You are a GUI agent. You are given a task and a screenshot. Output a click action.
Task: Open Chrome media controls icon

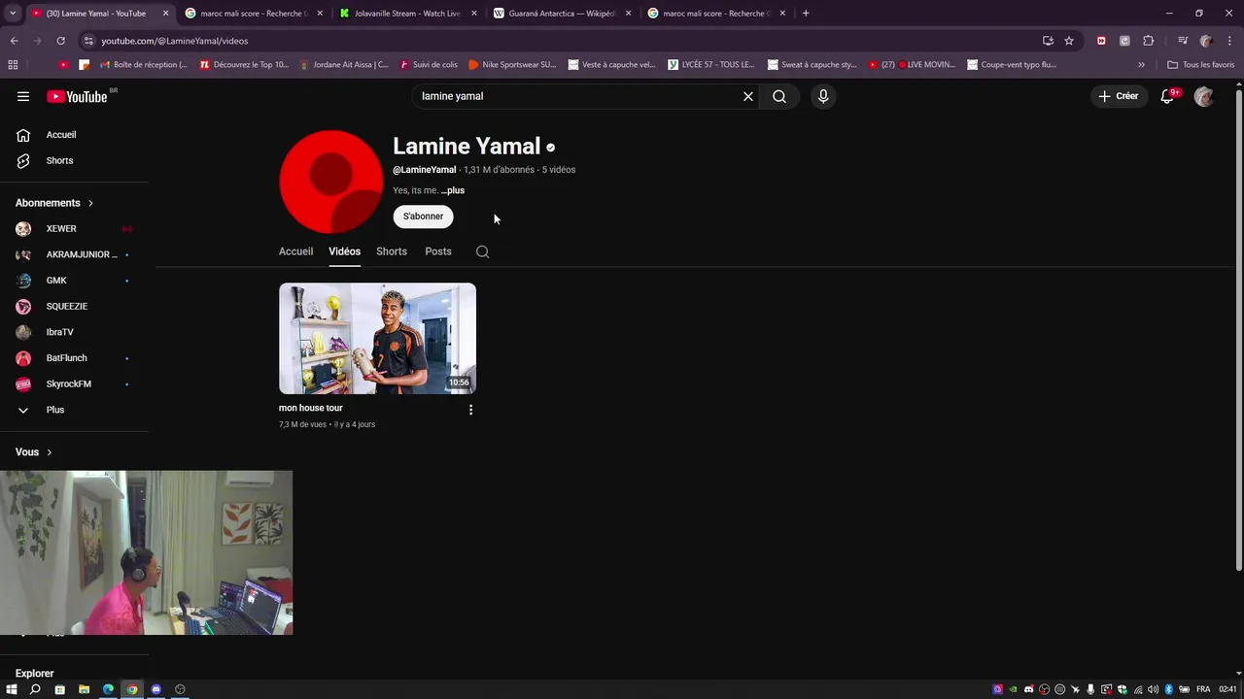pyautogui.click(x=1183, y=41)
